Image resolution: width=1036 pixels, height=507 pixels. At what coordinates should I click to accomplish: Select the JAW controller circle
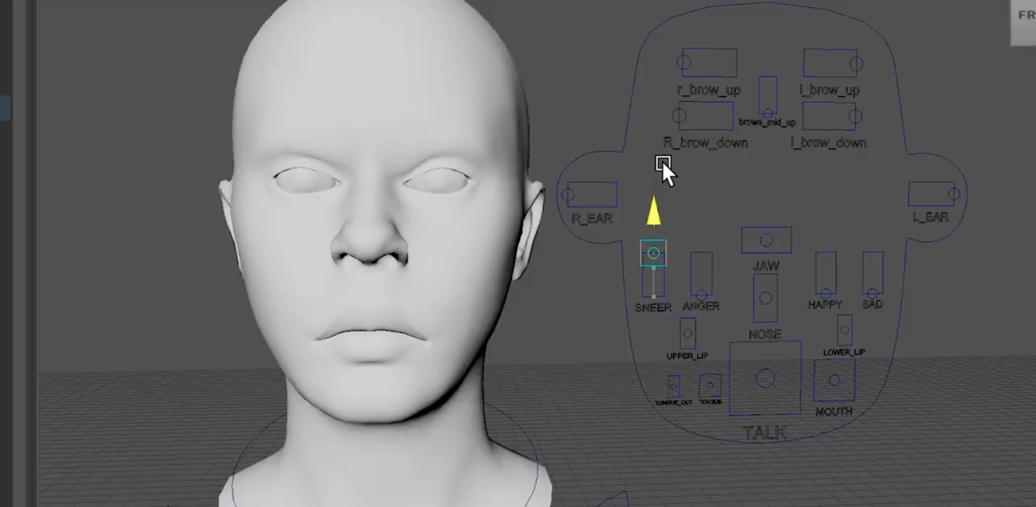pyautogui.click(x=766, y=240)
